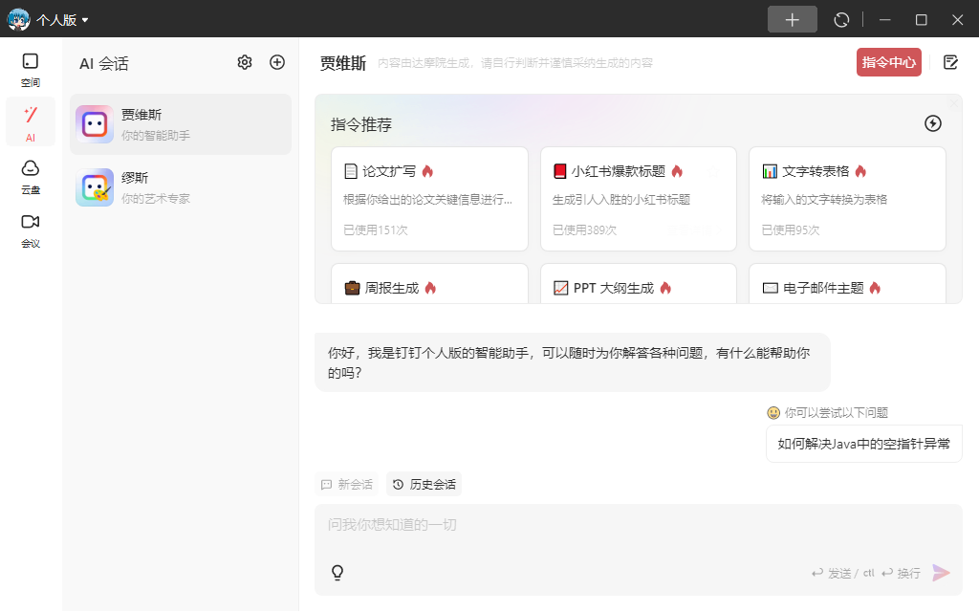Open 云盘 cloud drive in sidebar

(x=30, y=177)
